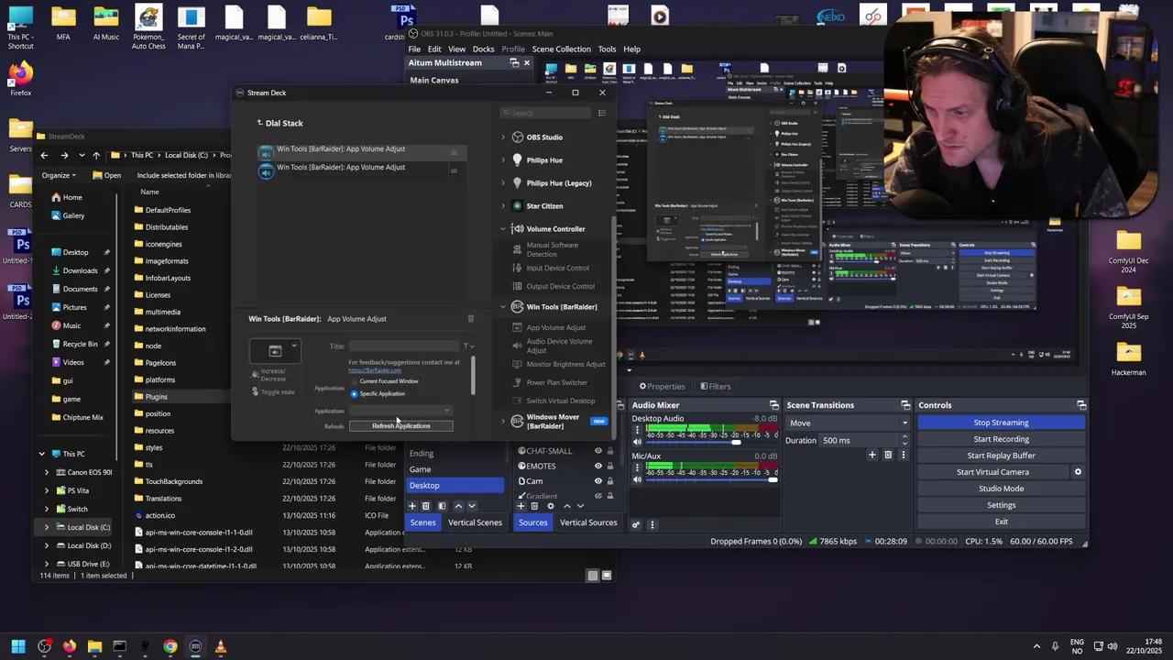Open the Application dropdown in Stream Deck
The image size is (1173, 660).
pyautogui.click(x=400, y=411)
